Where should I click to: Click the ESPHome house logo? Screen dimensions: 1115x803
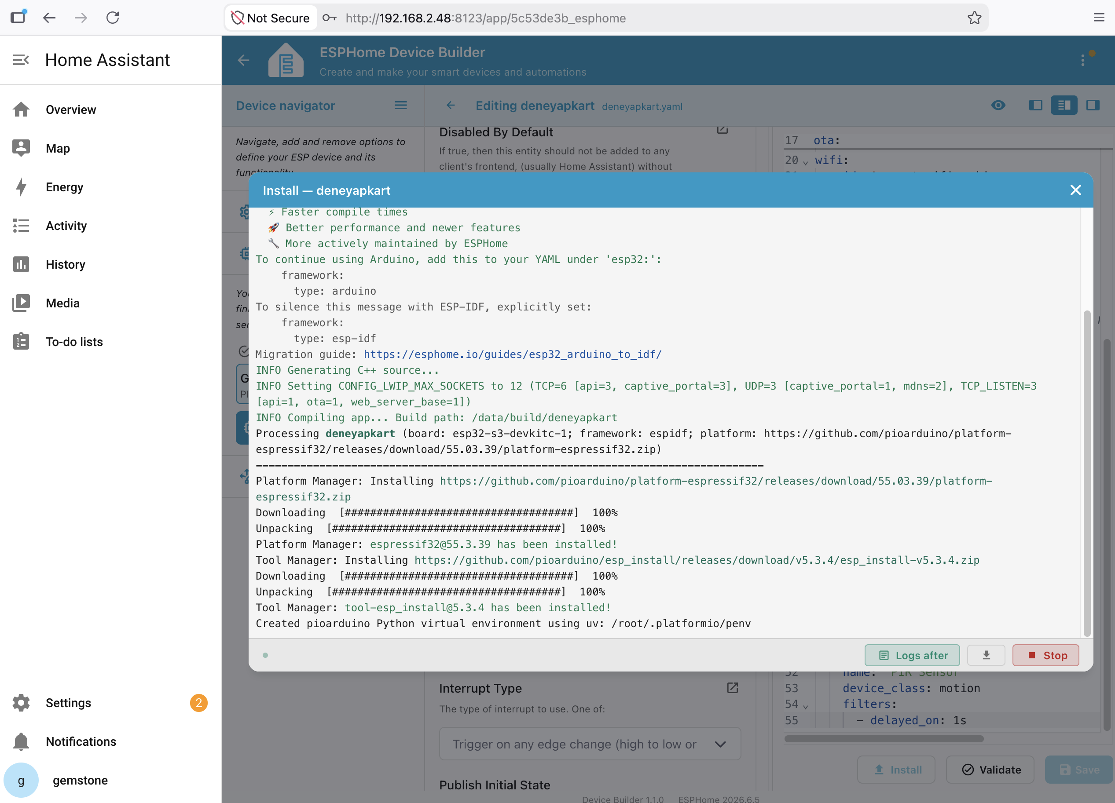pyautogui.click(x=286, y=60)
